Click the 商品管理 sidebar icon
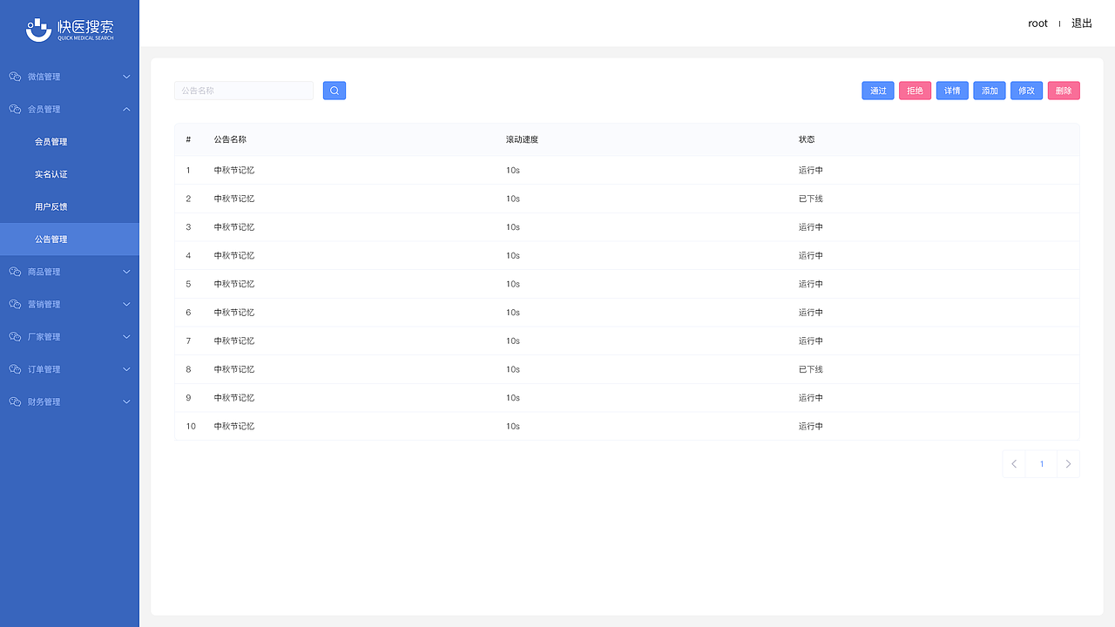1115x627 pixels. (x=15, y=272)
